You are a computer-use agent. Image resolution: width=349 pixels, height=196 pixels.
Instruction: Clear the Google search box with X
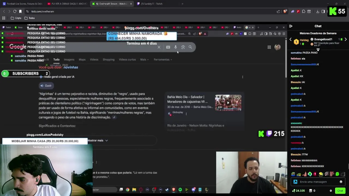pos(159,47)
